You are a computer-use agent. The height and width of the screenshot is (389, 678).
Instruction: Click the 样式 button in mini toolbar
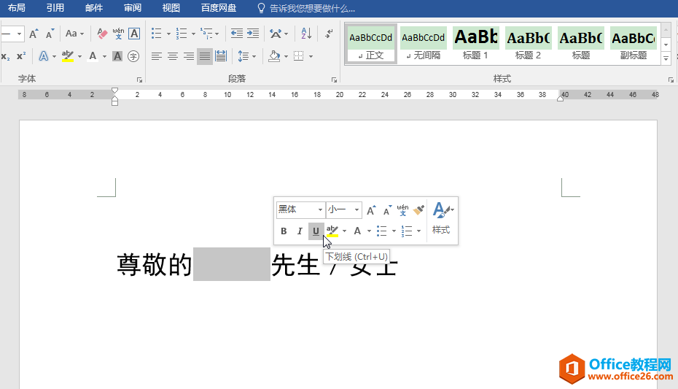442,220
